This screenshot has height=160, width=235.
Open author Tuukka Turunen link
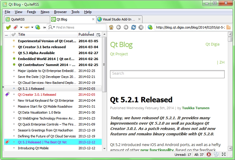(195, 108)
